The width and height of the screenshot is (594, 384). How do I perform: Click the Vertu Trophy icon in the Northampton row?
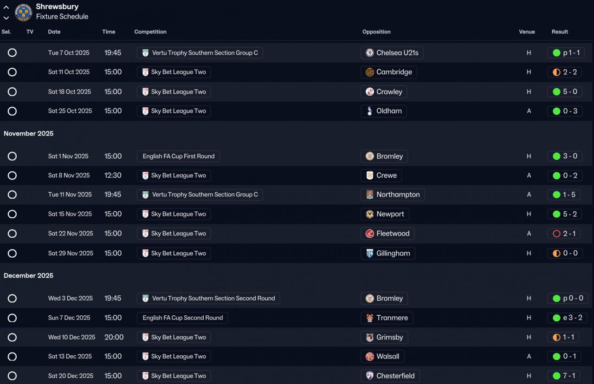(146, 195)
